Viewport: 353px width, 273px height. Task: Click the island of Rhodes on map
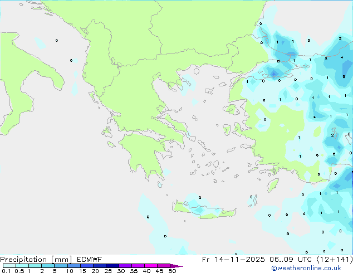coord(273,185)
